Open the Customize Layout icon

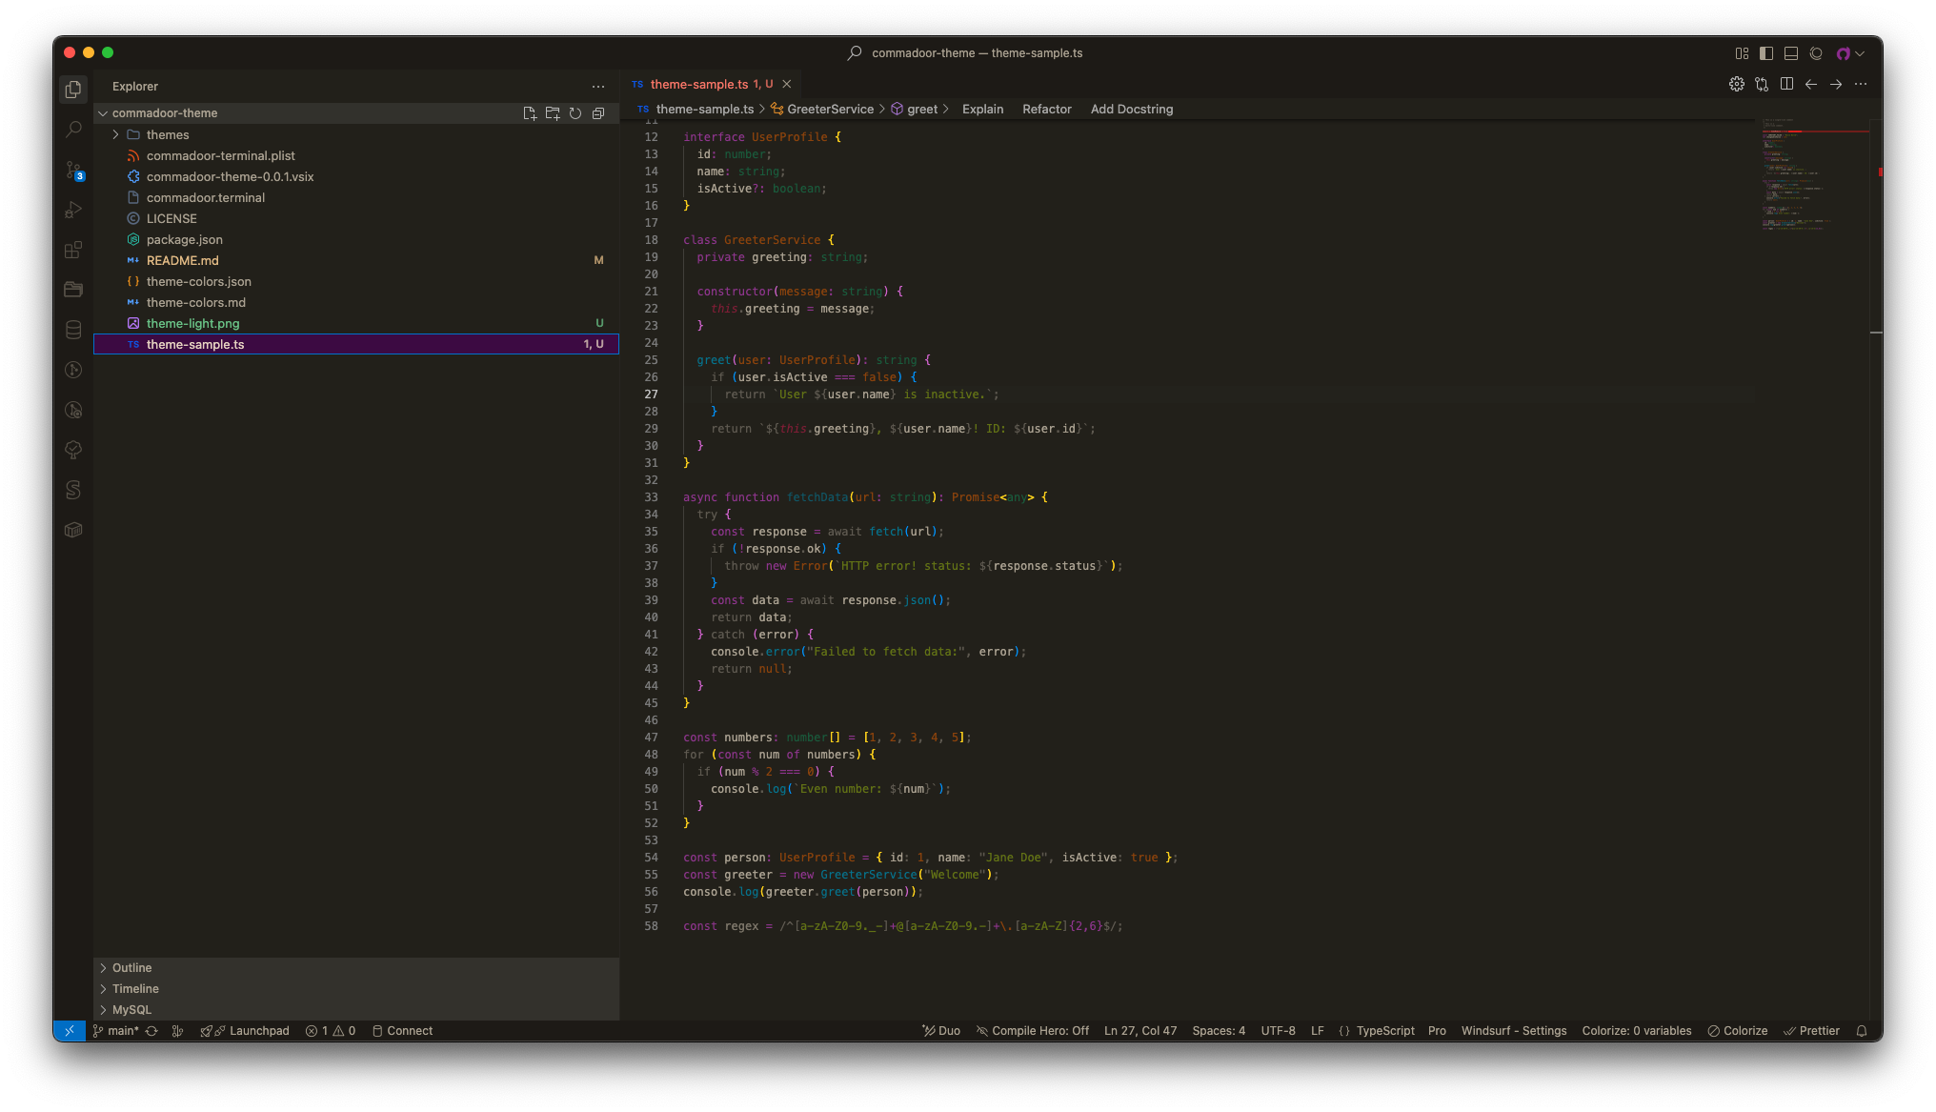(1742, 53)
